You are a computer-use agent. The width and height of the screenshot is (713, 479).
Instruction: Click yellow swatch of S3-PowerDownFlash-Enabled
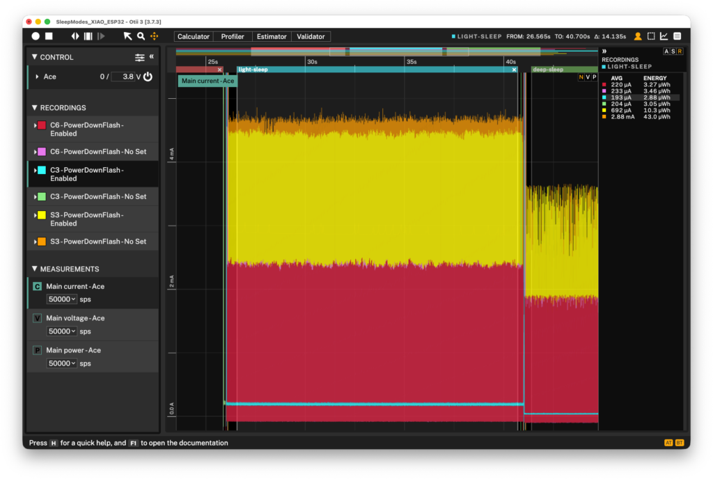pos(42,215)
